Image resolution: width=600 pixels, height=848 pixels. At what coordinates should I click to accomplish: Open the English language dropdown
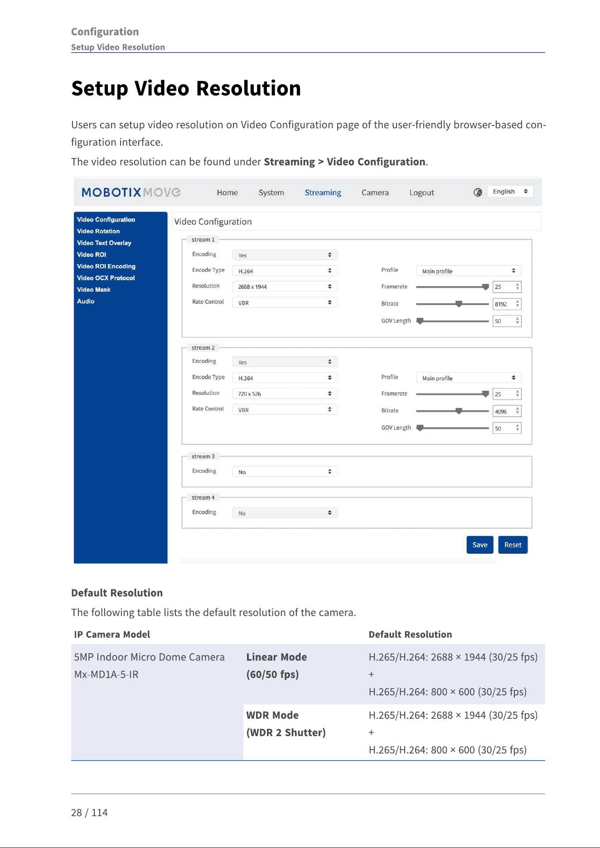[510, 192]
